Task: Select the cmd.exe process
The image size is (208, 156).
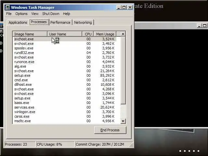Action: (x=64, y=80)
